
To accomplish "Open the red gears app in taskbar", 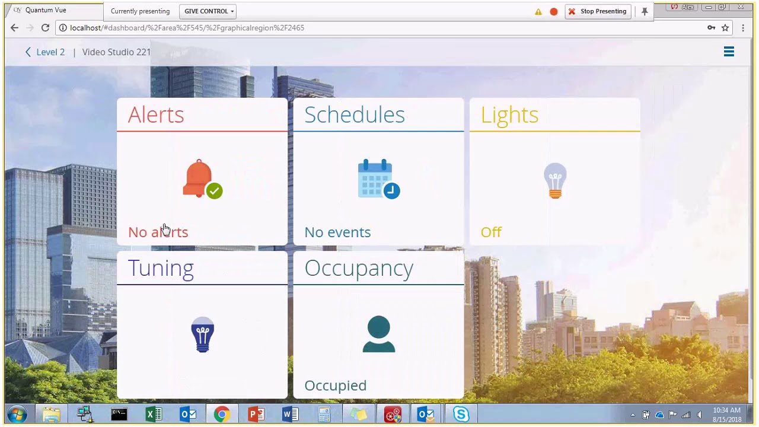I will pyautogui.click(x=393, y=414).
